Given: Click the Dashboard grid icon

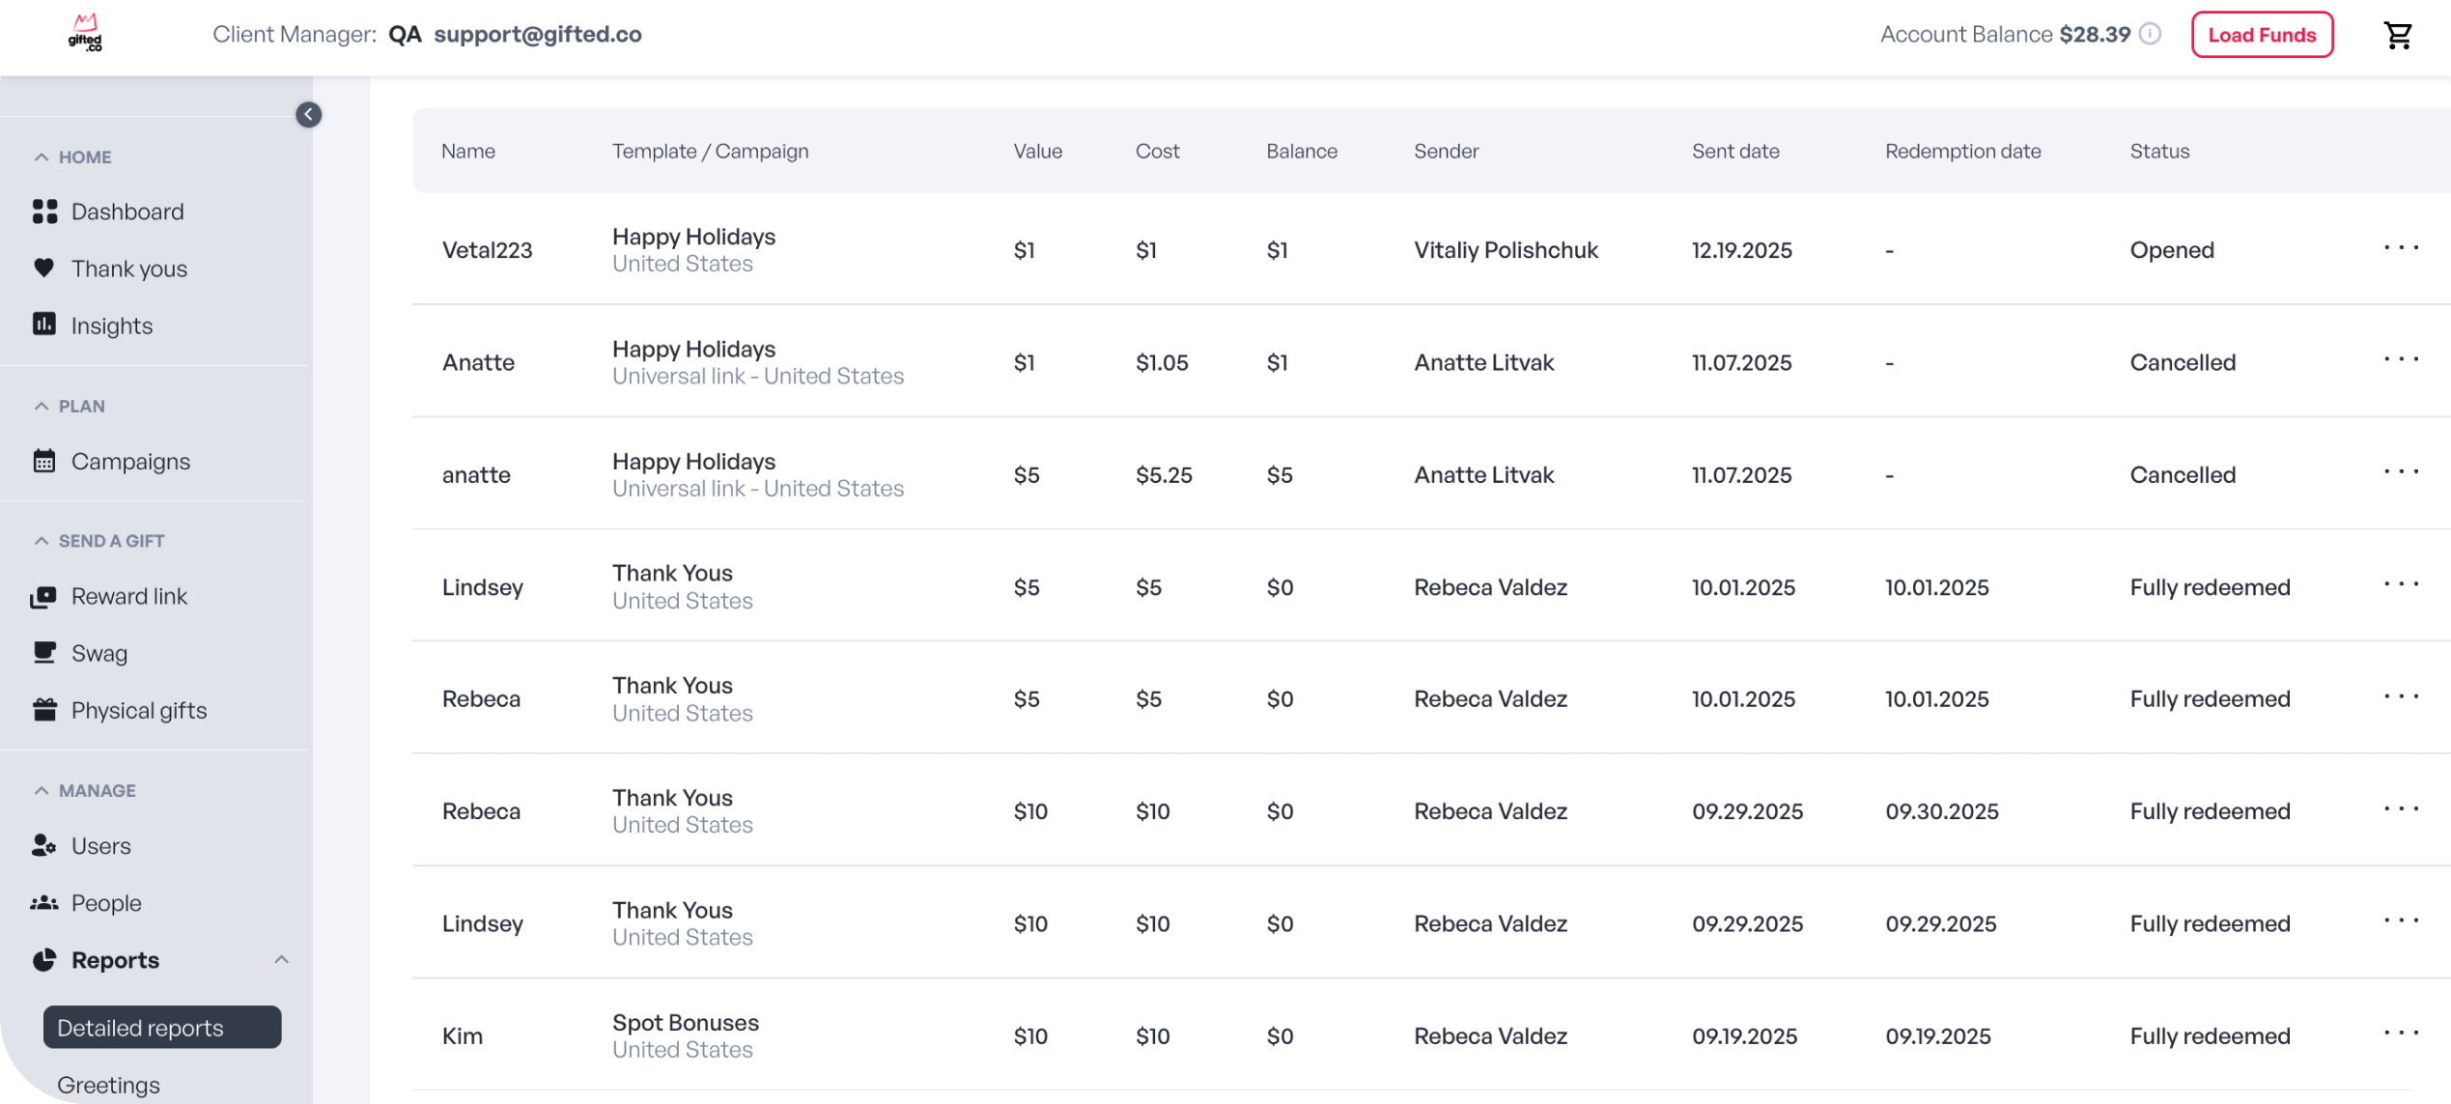Looking at the screenshot, I should coord(44,212).
